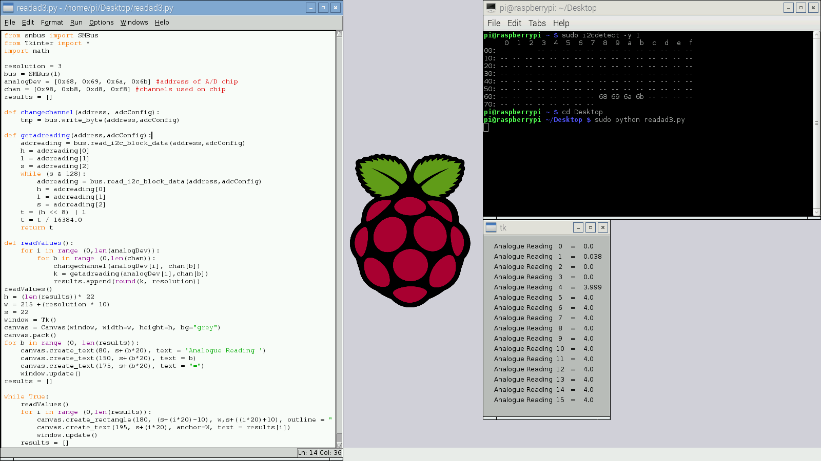Click the 'resolution = 3' code line
This screenshot has height=461, width=821.
click(33, 66)
